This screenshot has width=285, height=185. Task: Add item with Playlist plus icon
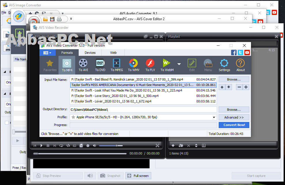tap(173, 145)
